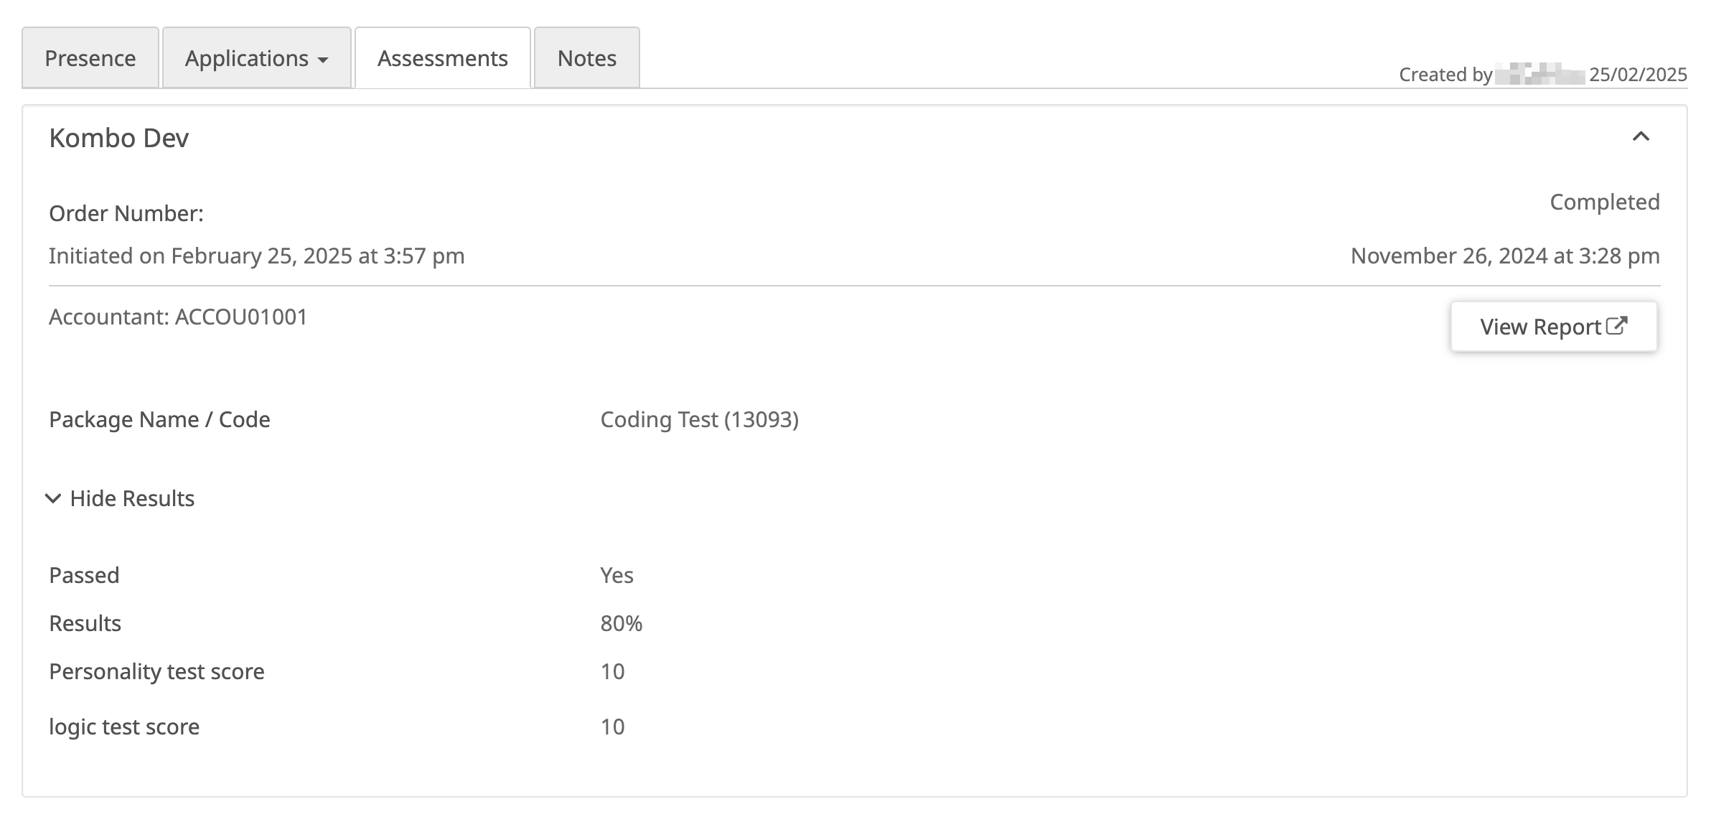Image resolution: width=1711 pixels, height=817 pixels.
Task: Click the November 26, 2024 completion date
Action: (x=1504, y=256)
